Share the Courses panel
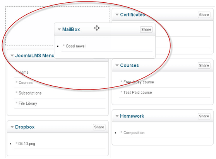The width and height of the screenshot is (216, 159). click(204, 66)
